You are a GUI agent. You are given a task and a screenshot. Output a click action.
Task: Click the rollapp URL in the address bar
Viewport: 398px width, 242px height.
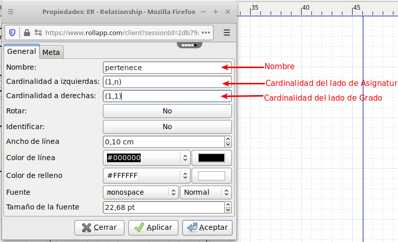pos(122,33)
